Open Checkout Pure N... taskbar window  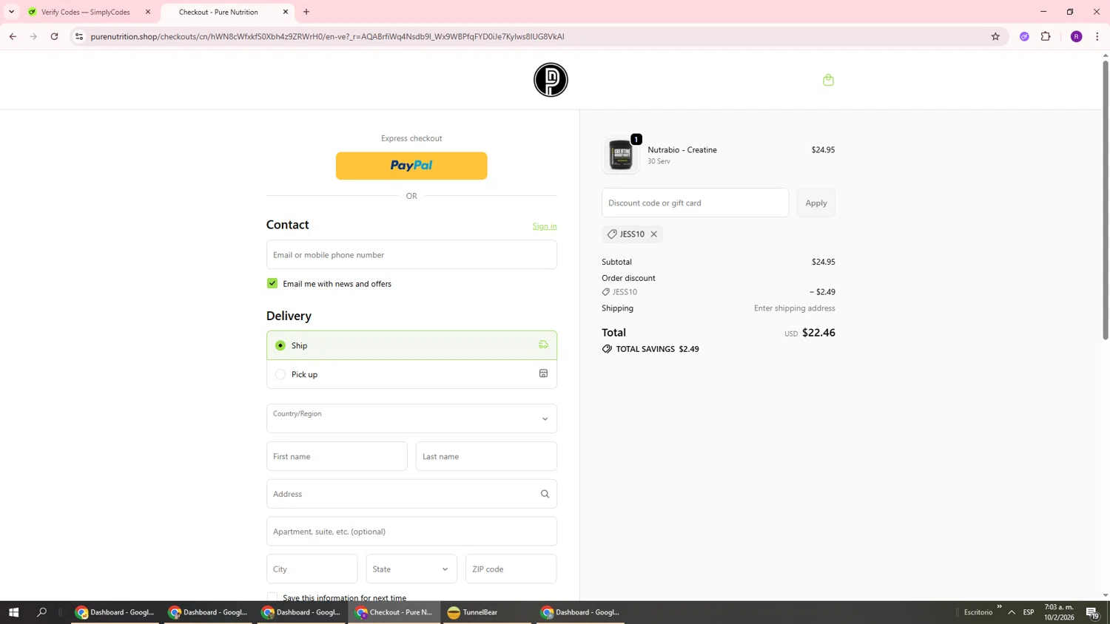(x=394, y=612)
